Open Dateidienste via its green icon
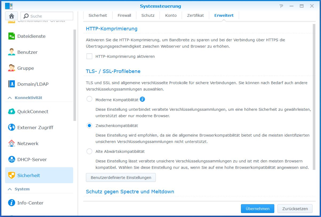 [11, 36]
